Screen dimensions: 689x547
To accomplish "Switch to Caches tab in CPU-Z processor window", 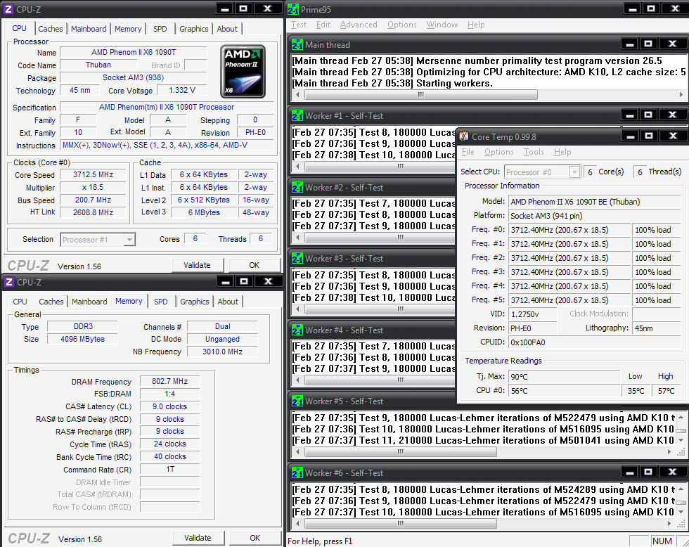I will [51, 29].
